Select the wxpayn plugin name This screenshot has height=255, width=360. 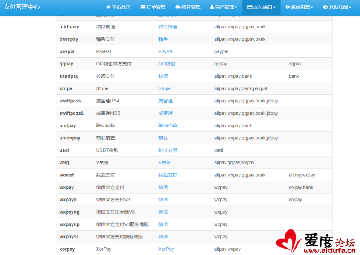[x=68, y=200]
